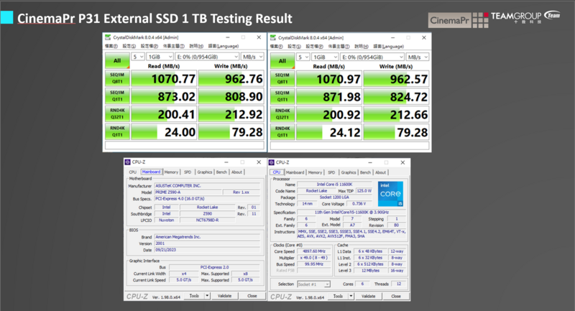
Task: Click the 12 MBytes Level 3 cache value
Action: (x=370, y=271)
